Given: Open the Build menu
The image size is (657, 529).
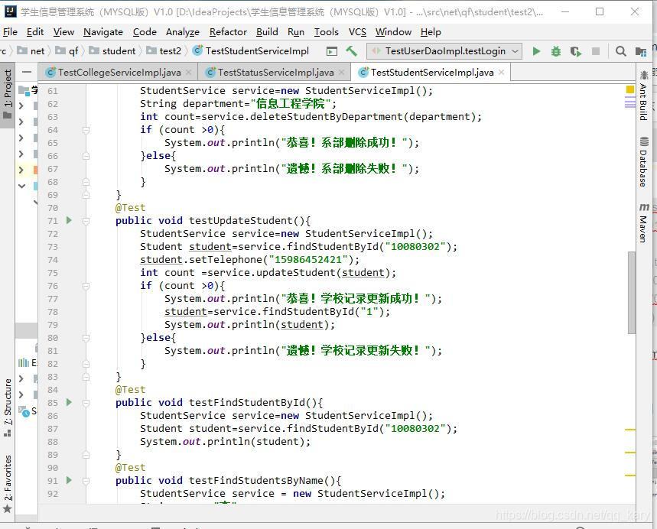Looking at the screenshot, I should 268,32.
